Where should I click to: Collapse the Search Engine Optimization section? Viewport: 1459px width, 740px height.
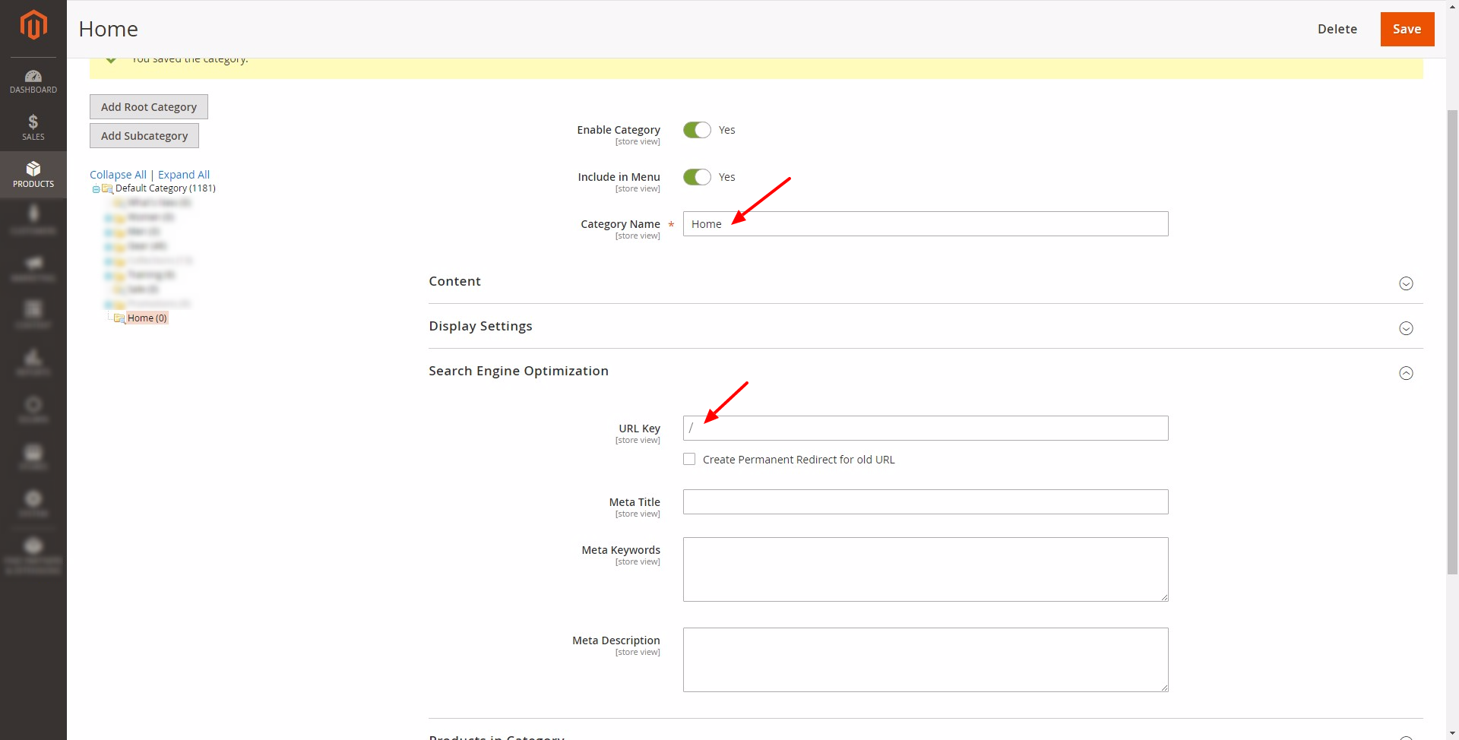1406,373
